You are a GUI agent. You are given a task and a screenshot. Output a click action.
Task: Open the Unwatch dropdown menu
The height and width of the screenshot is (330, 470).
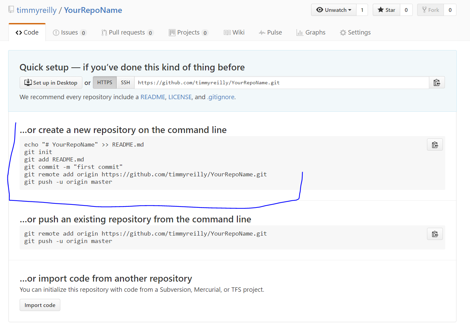click(x=334, y=10)
